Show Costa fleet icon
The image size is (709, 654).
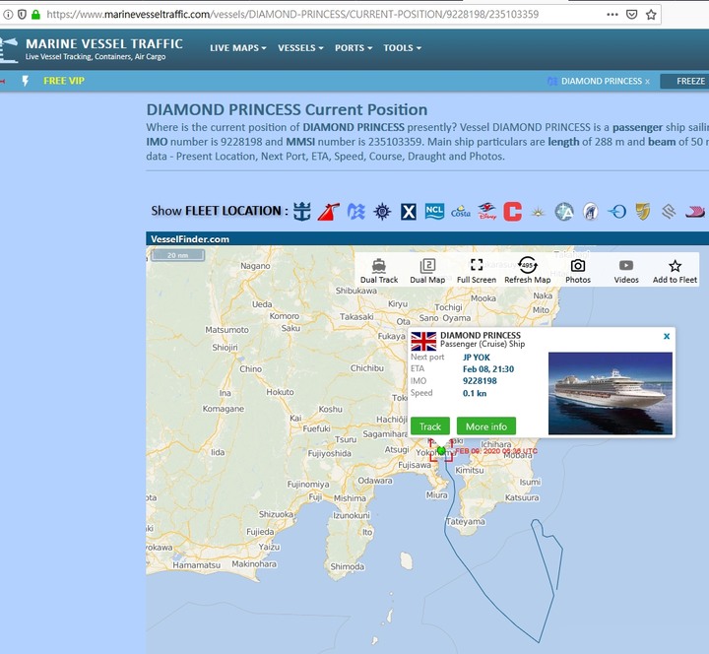pos(460,212)
